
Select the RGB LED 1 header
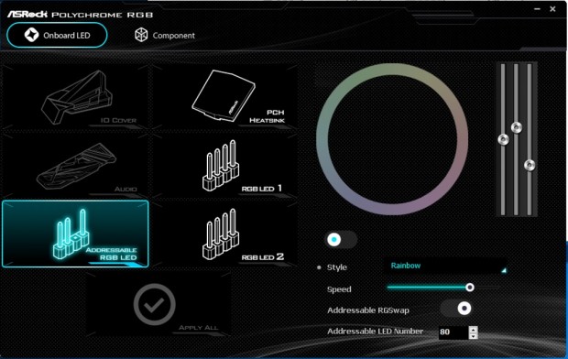point(224,166)
